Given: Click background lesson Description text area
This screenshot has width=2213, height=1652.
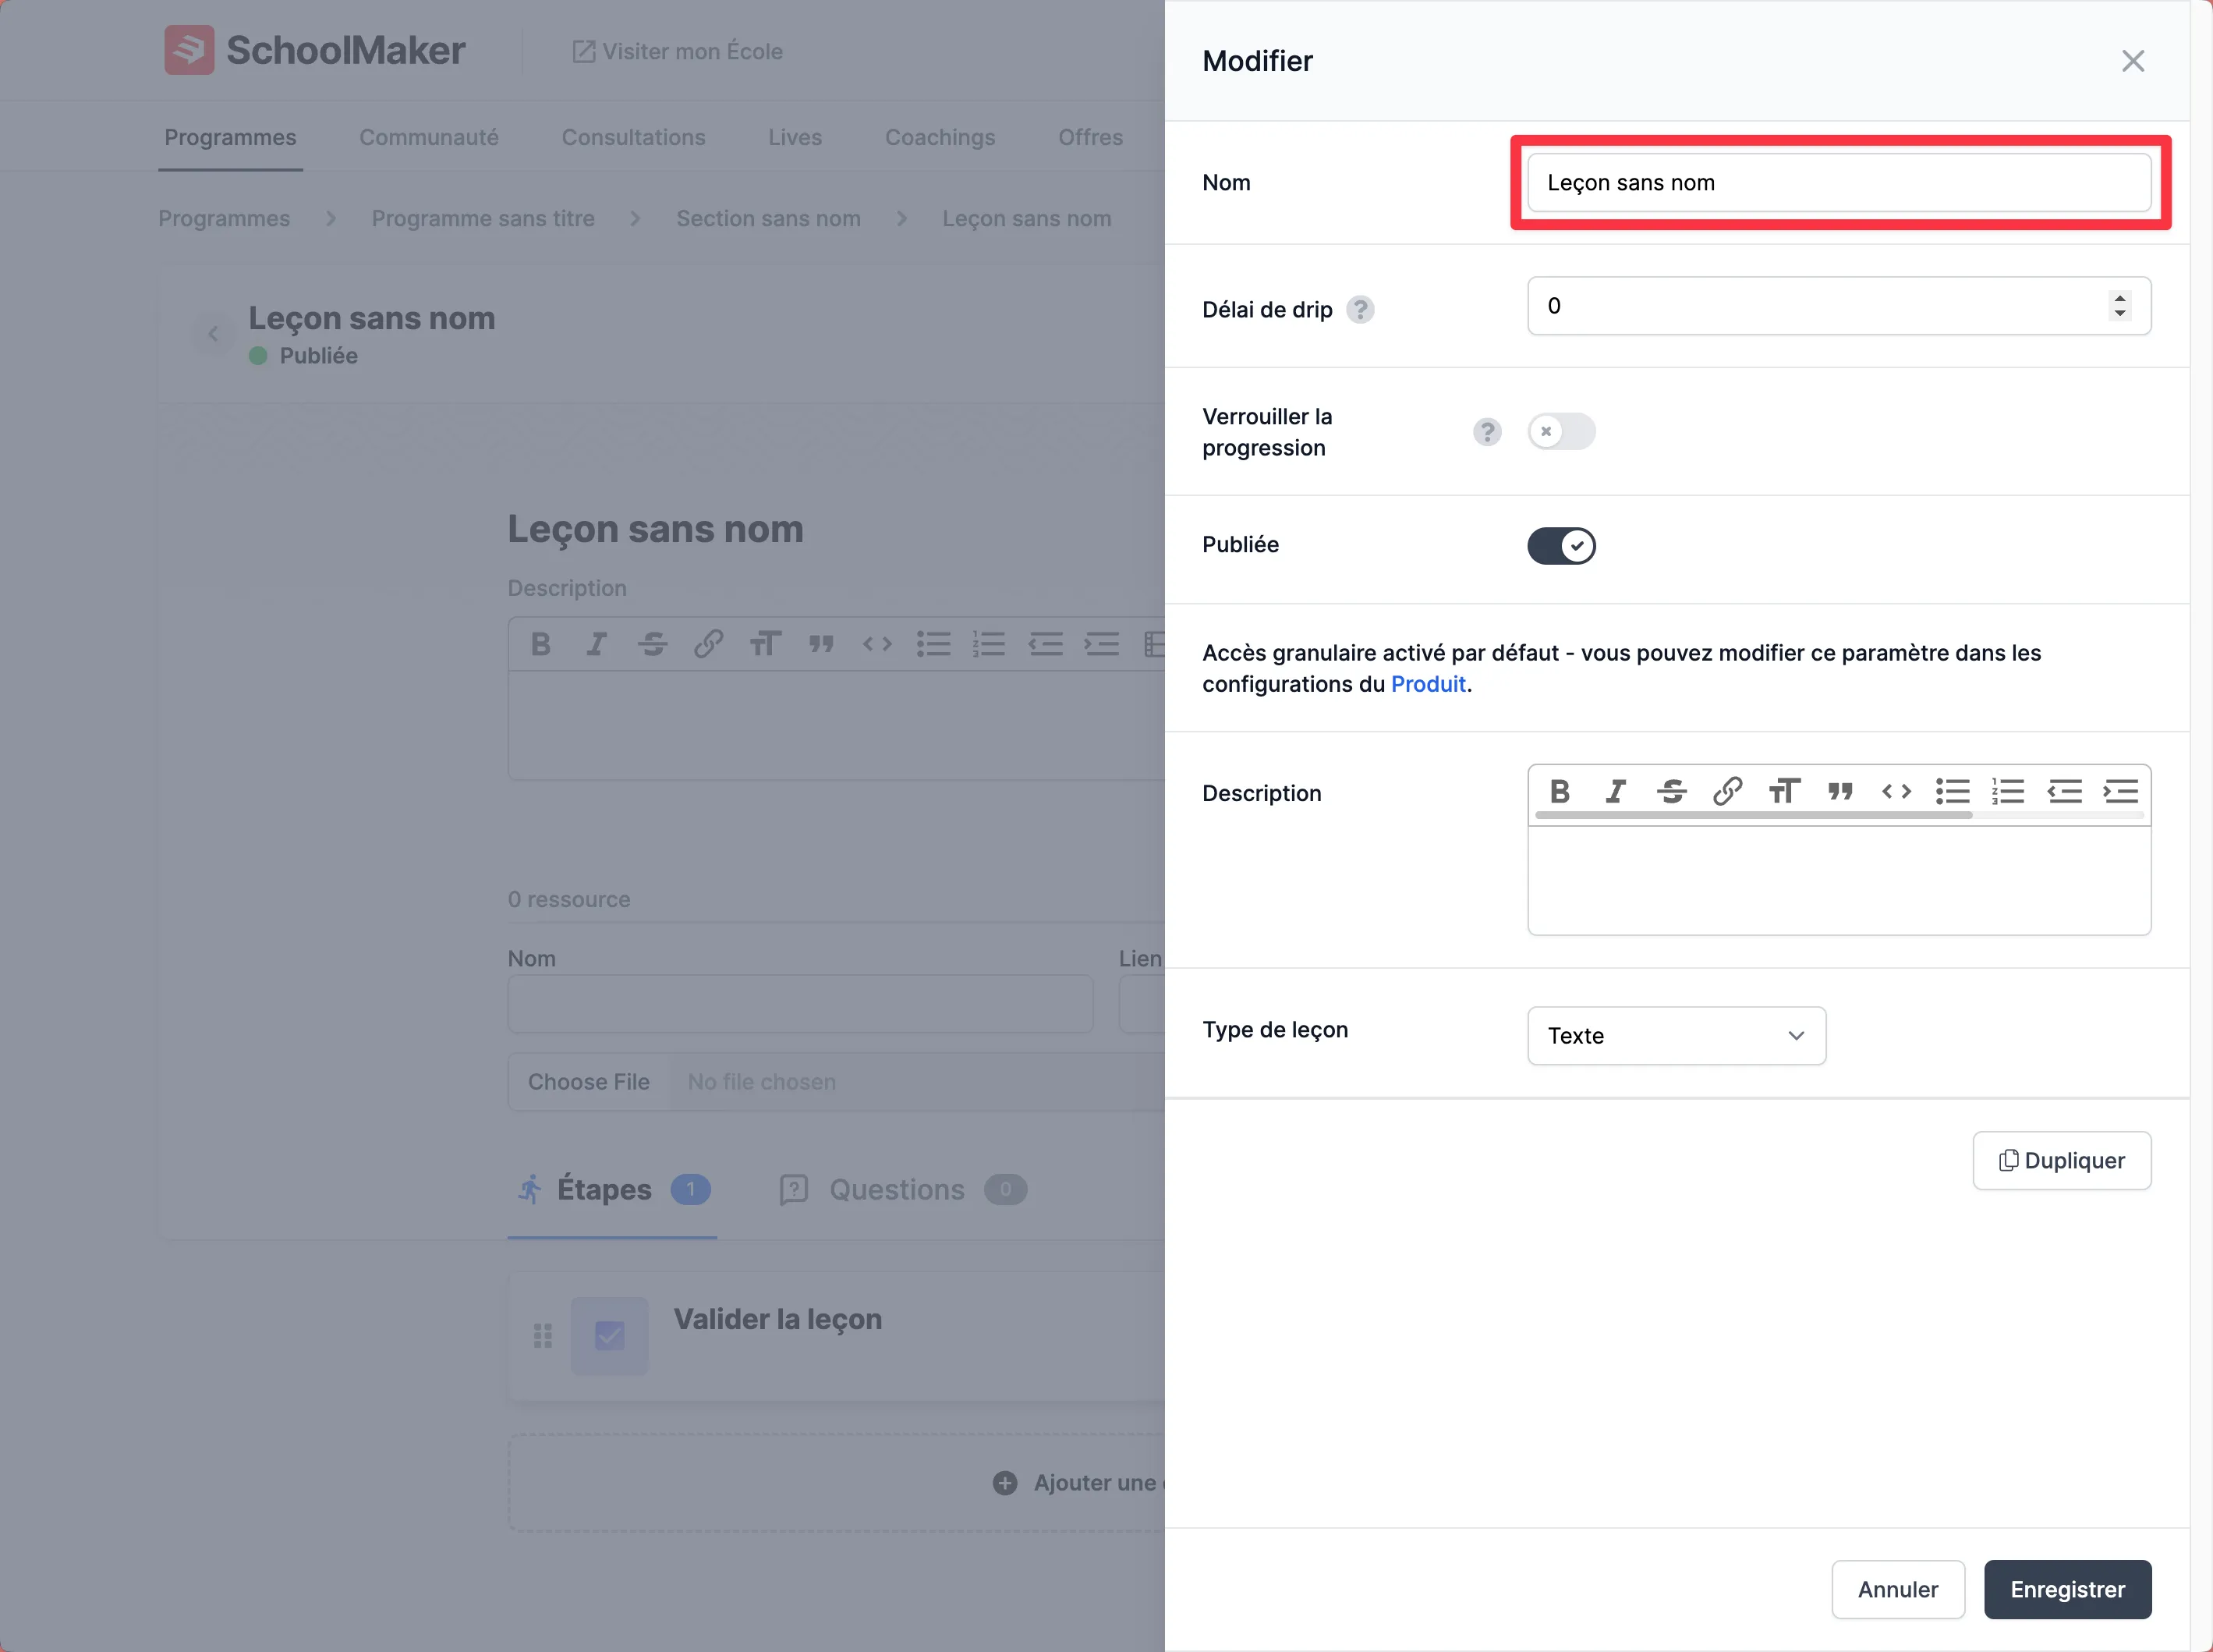Looking at the screenshot, I should click(836, 725).
